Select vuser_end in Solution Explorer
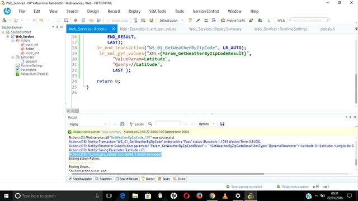The height and width of the screenshot is (201, 358). point(32,53)
